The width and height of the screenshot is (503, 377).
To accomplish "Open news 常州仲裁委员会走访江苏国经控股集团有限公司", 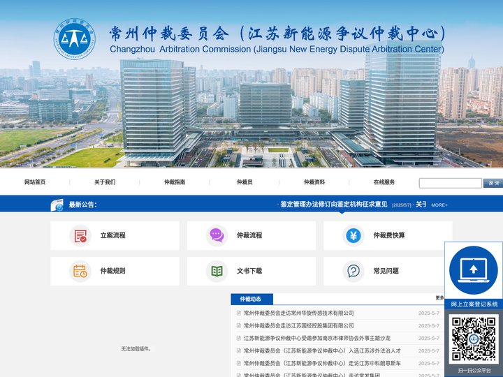I will (x=299, y=326).
